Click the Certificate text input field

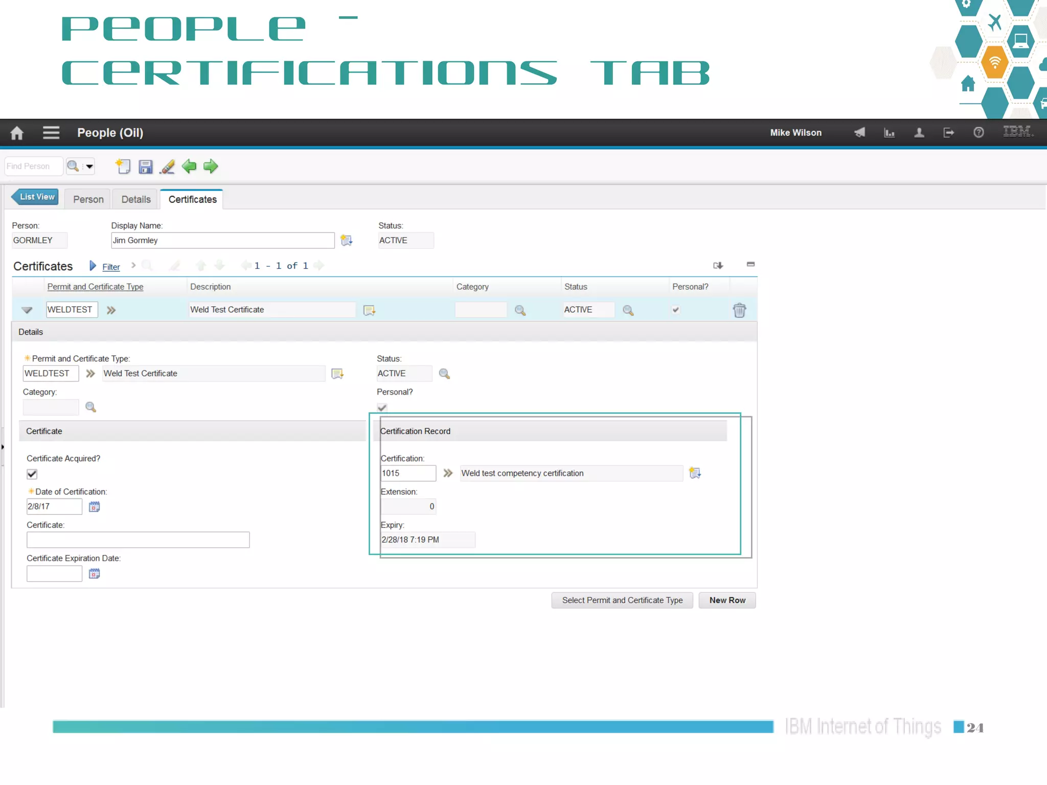click(x=138, y=540)
